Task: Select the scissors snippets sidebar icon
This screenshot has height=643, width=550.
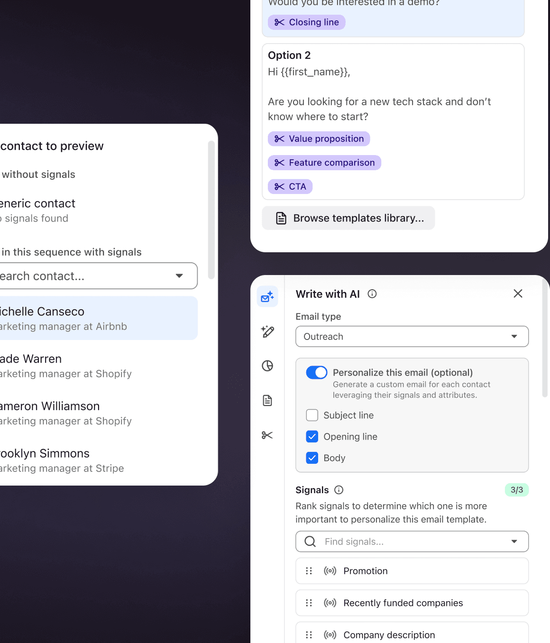Action: [x=267, y=435]
